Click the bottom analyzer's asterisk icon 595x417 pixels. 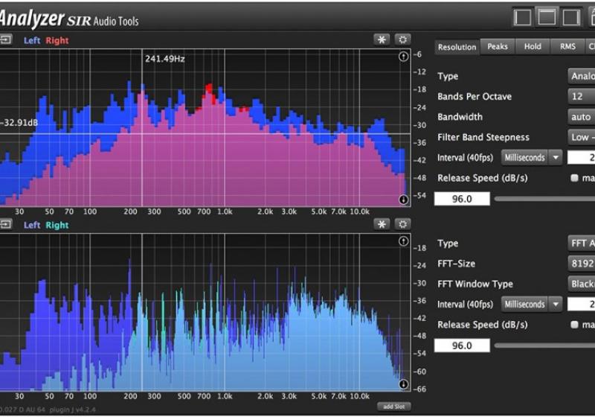pos(382,224)
